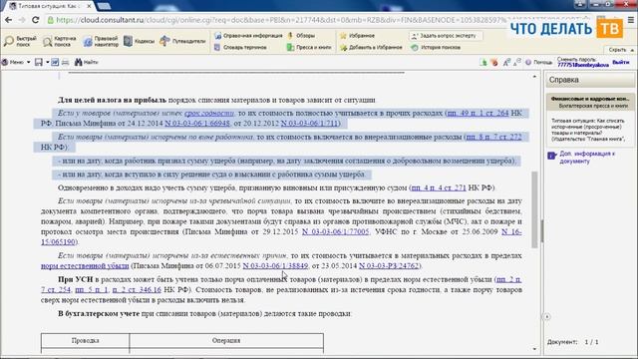This screenshot has height=359, width=638.
Task: Click the browser address bar
Action: 281,20
